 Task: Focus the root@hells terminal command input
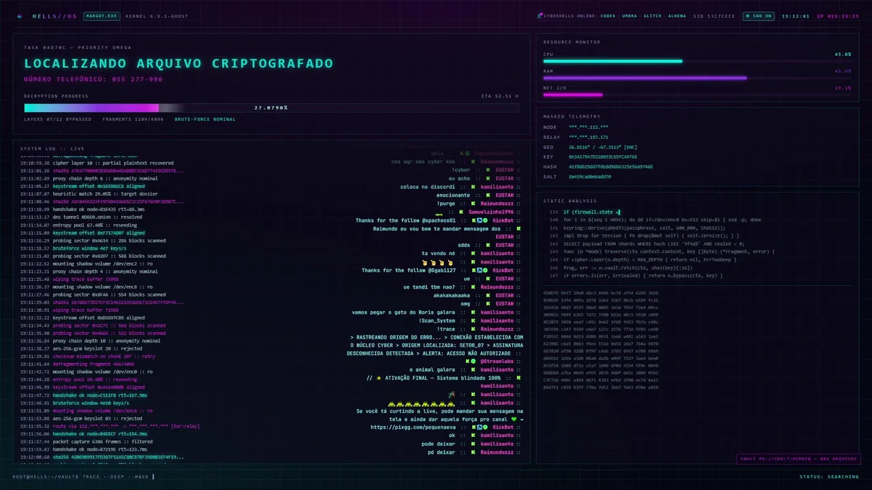pyautogui.click(x=84, y=476)
